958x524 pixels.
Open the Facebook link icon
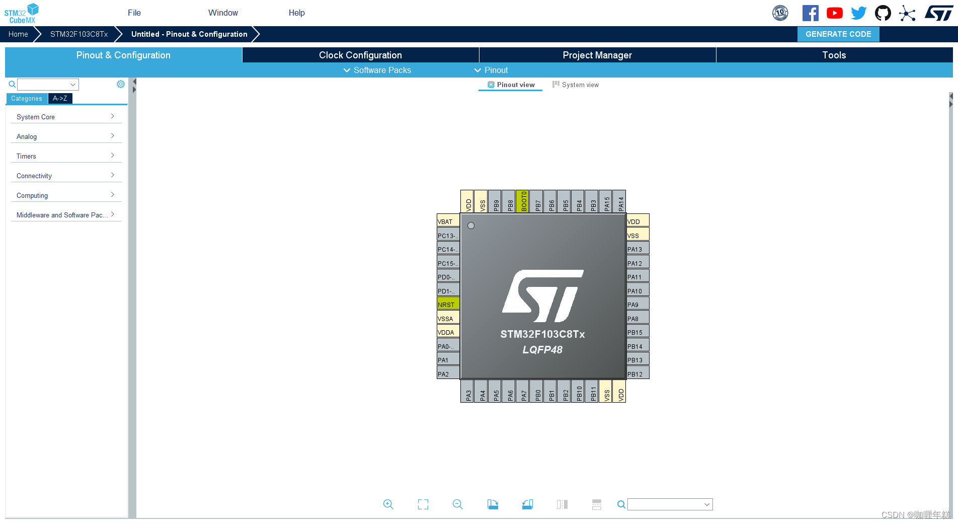coord(810,13)
